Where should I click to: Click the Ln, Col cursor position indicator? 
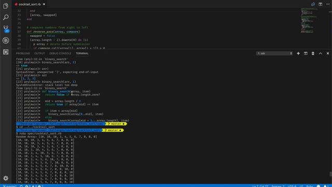point(260,186)
